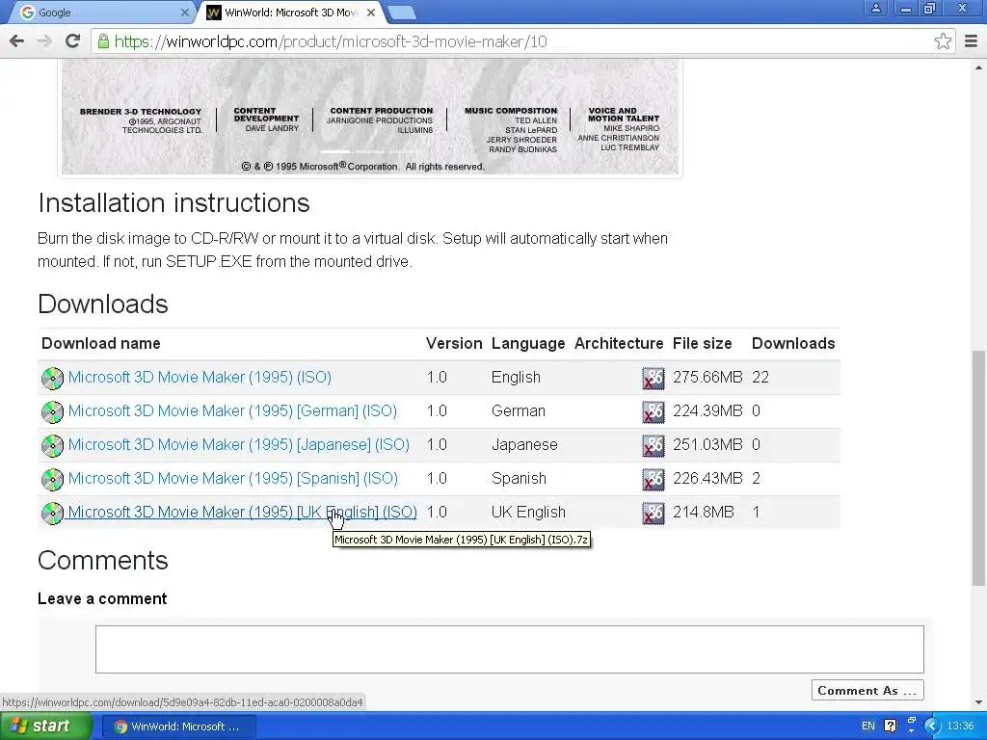This screenshot has width=987, height=740.
Task: Click the File size column header
Action: pos(702,344)
